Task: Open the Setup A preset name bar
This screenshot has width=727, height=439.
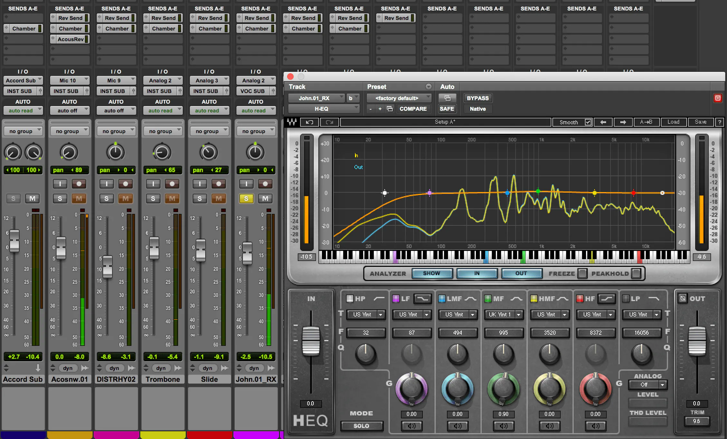Action: [x=445, y=122]
